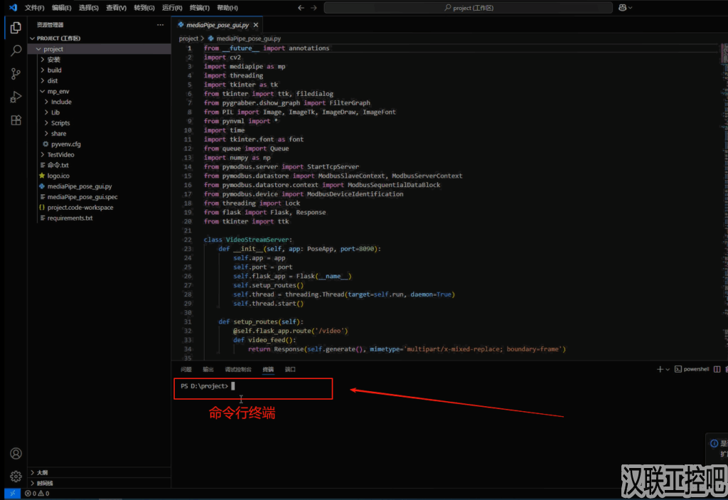Open the Search view in activity bar
Image resolution: width=728 pixels, height=500 pixels.
(16, 50)
